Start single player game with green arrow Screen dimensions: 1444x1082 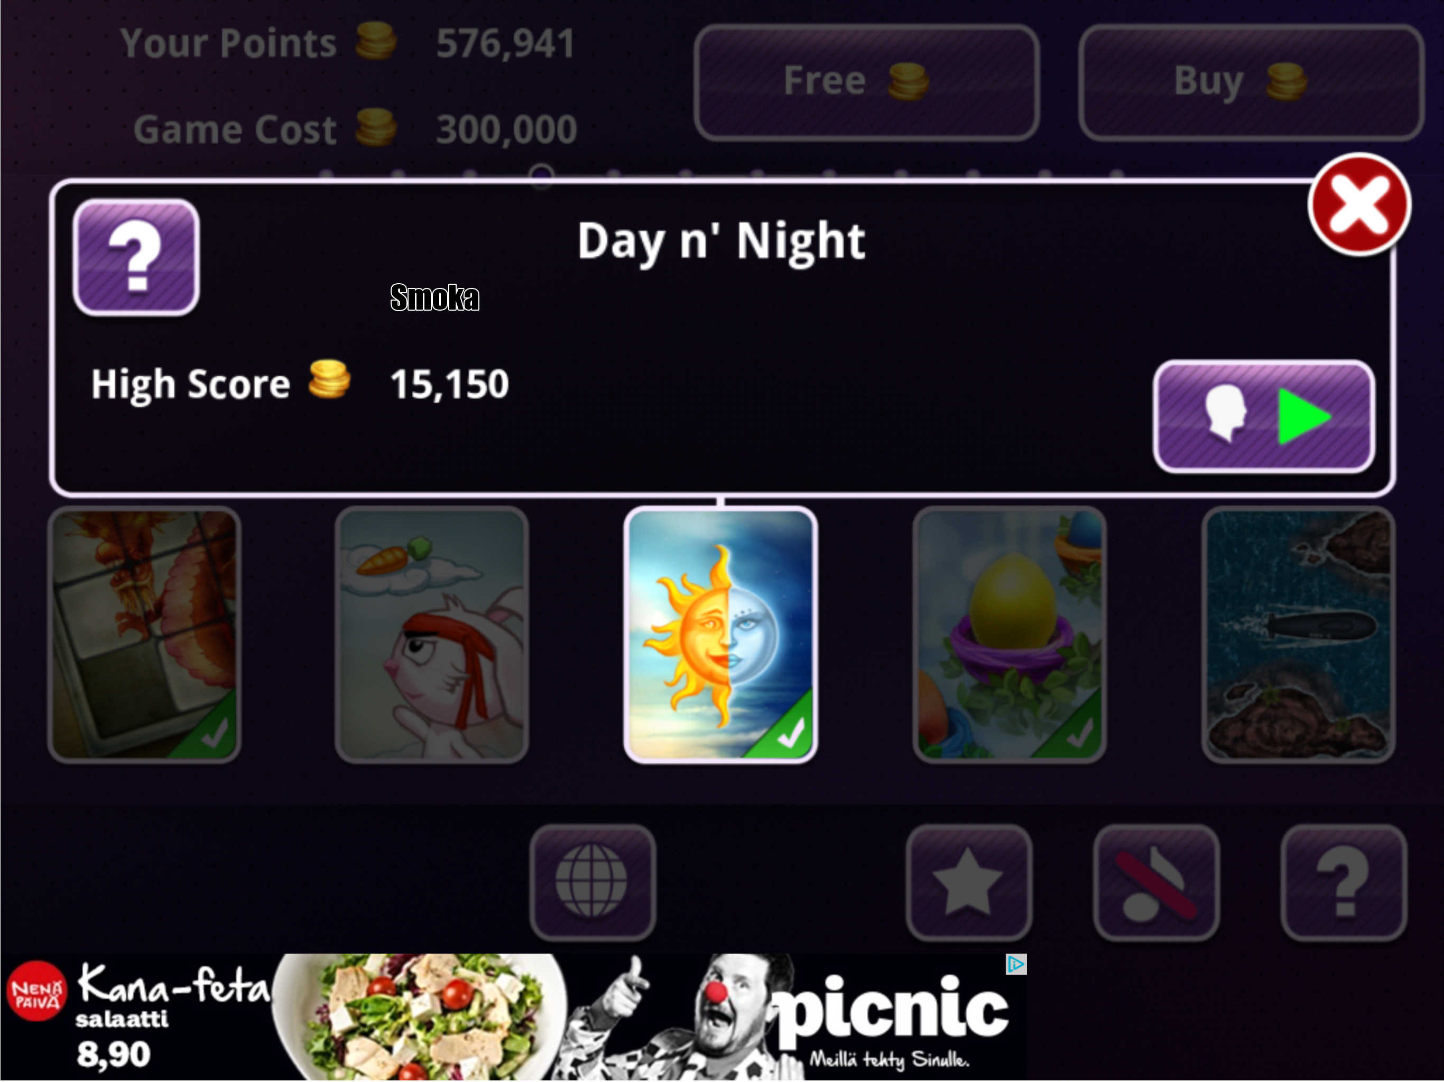(x=1264, y=416)
